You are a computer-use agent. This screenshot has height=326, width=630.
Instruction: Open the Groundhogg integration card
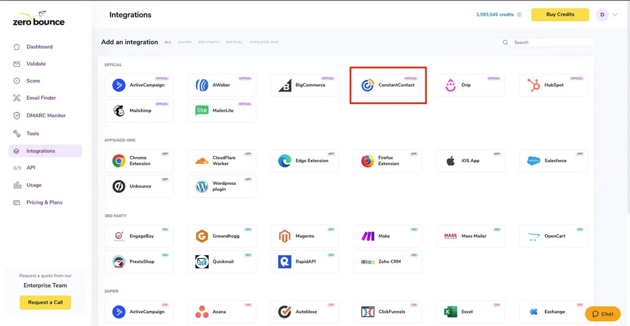point(222,236)
